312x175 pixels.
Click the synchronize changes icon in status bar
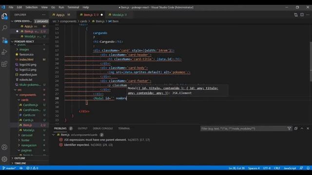click(21, 168)
